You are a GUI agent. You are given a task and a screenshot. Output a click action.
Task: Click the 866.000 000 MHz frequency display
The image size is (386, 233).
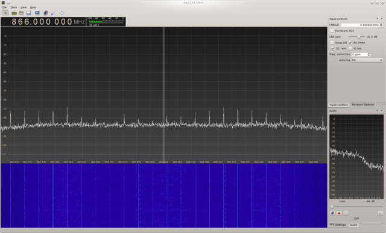coord(43,22)
